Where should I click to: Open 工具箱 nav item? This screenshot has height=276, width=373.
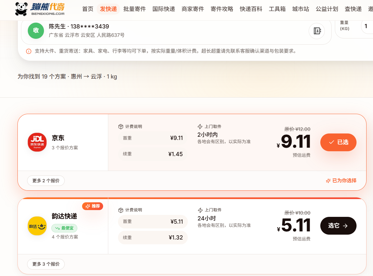[277, 9]
